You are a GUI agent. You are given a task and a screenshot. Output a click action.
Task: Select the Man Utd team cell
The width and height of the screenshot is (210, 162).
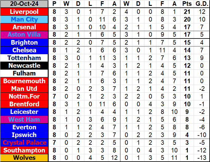tap(24, 89)
